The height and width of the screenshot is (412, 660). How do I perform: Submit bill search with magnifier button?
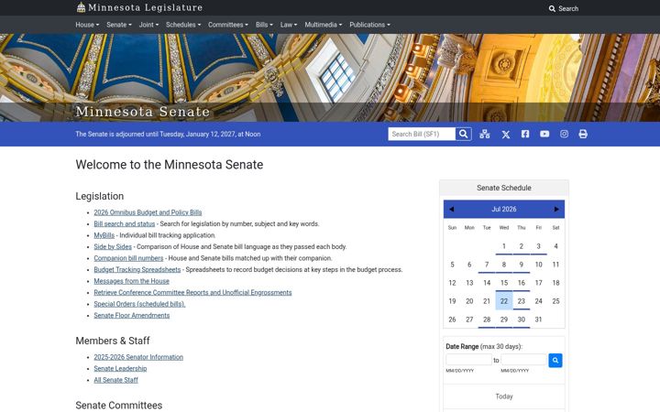[x=464, y=134]
